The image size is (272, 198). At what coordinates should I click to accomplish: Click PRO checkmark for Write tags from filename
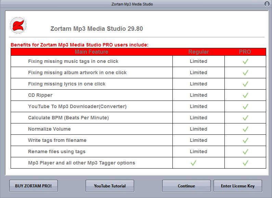pyautogui.click(x=245, y=140)
